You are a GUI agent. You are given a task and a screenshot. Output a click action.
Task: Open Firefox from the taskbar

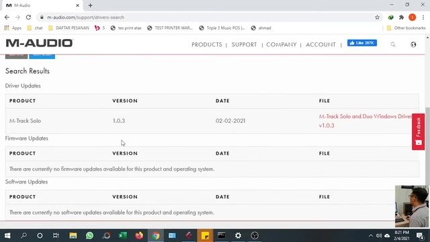pos(139,235)
